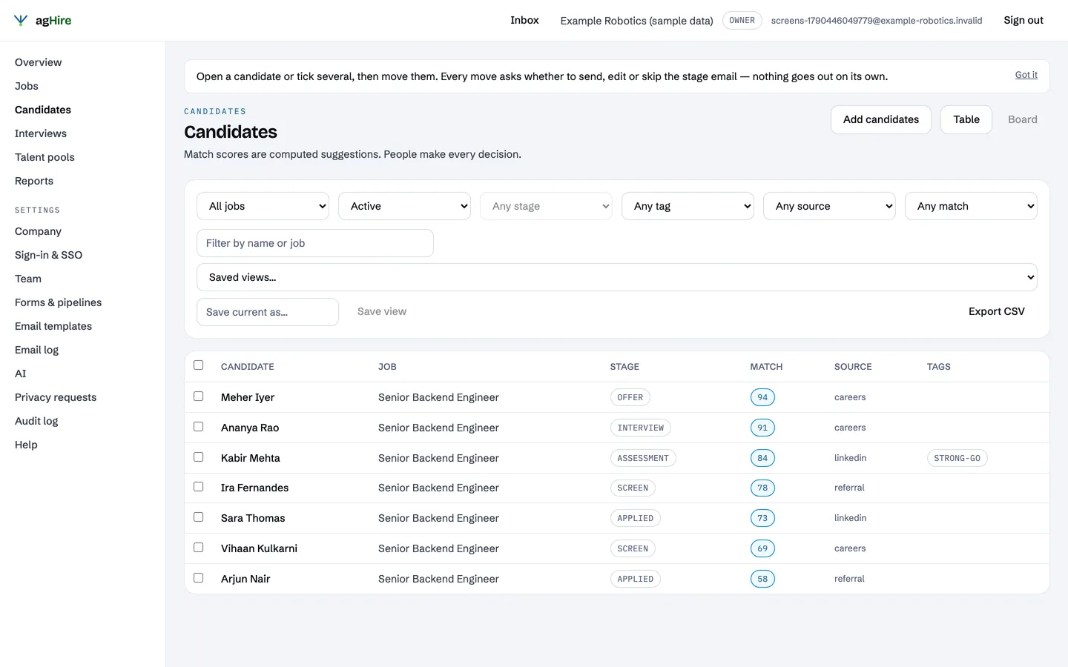Open Sign-in & SSO settings
The height and width of the screenshot is (667, 1068).
click(x=49, y=255)
